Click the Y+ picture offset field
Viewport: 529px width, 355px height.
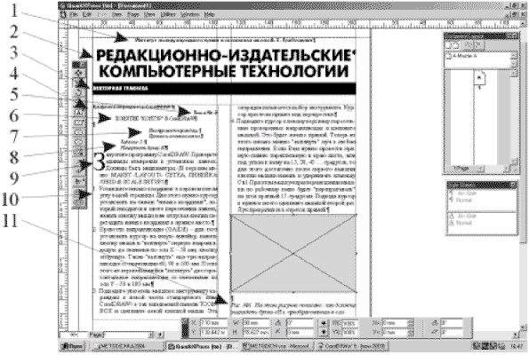pos(396,332)
